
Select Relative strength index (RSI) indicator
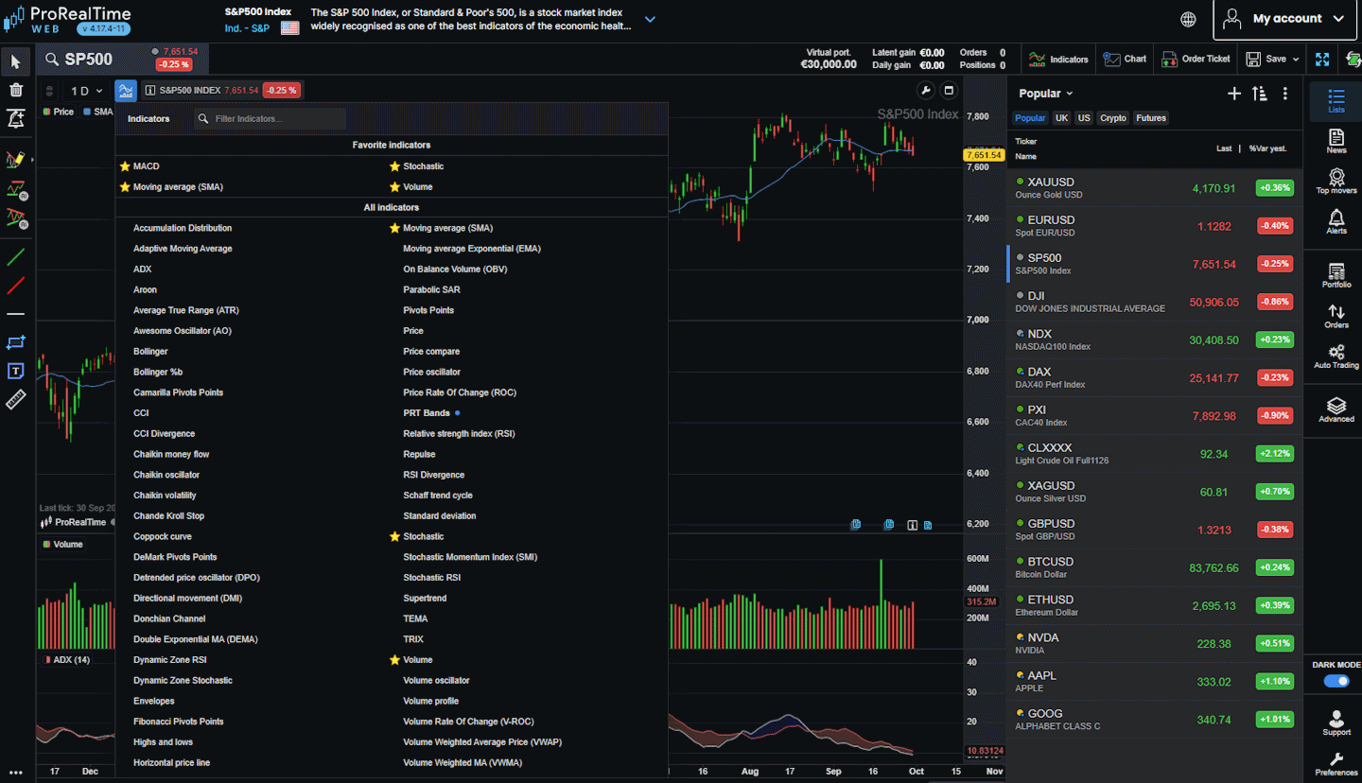point(459,434)
